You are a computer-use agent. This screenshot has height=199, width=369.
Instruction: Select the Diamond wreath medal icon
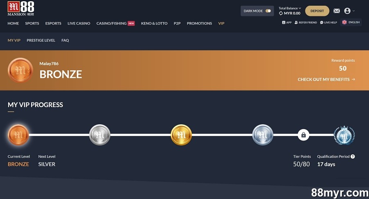point(344,135)
